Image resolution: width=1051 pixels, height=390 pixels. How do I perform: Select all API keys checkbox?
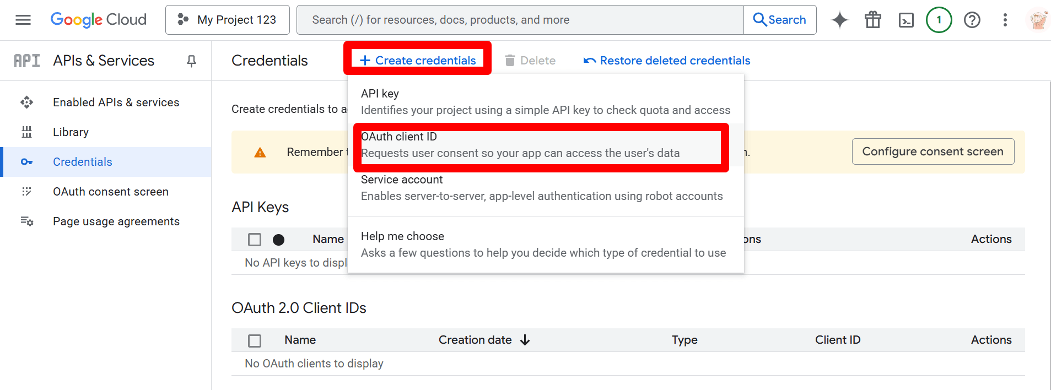255,240
